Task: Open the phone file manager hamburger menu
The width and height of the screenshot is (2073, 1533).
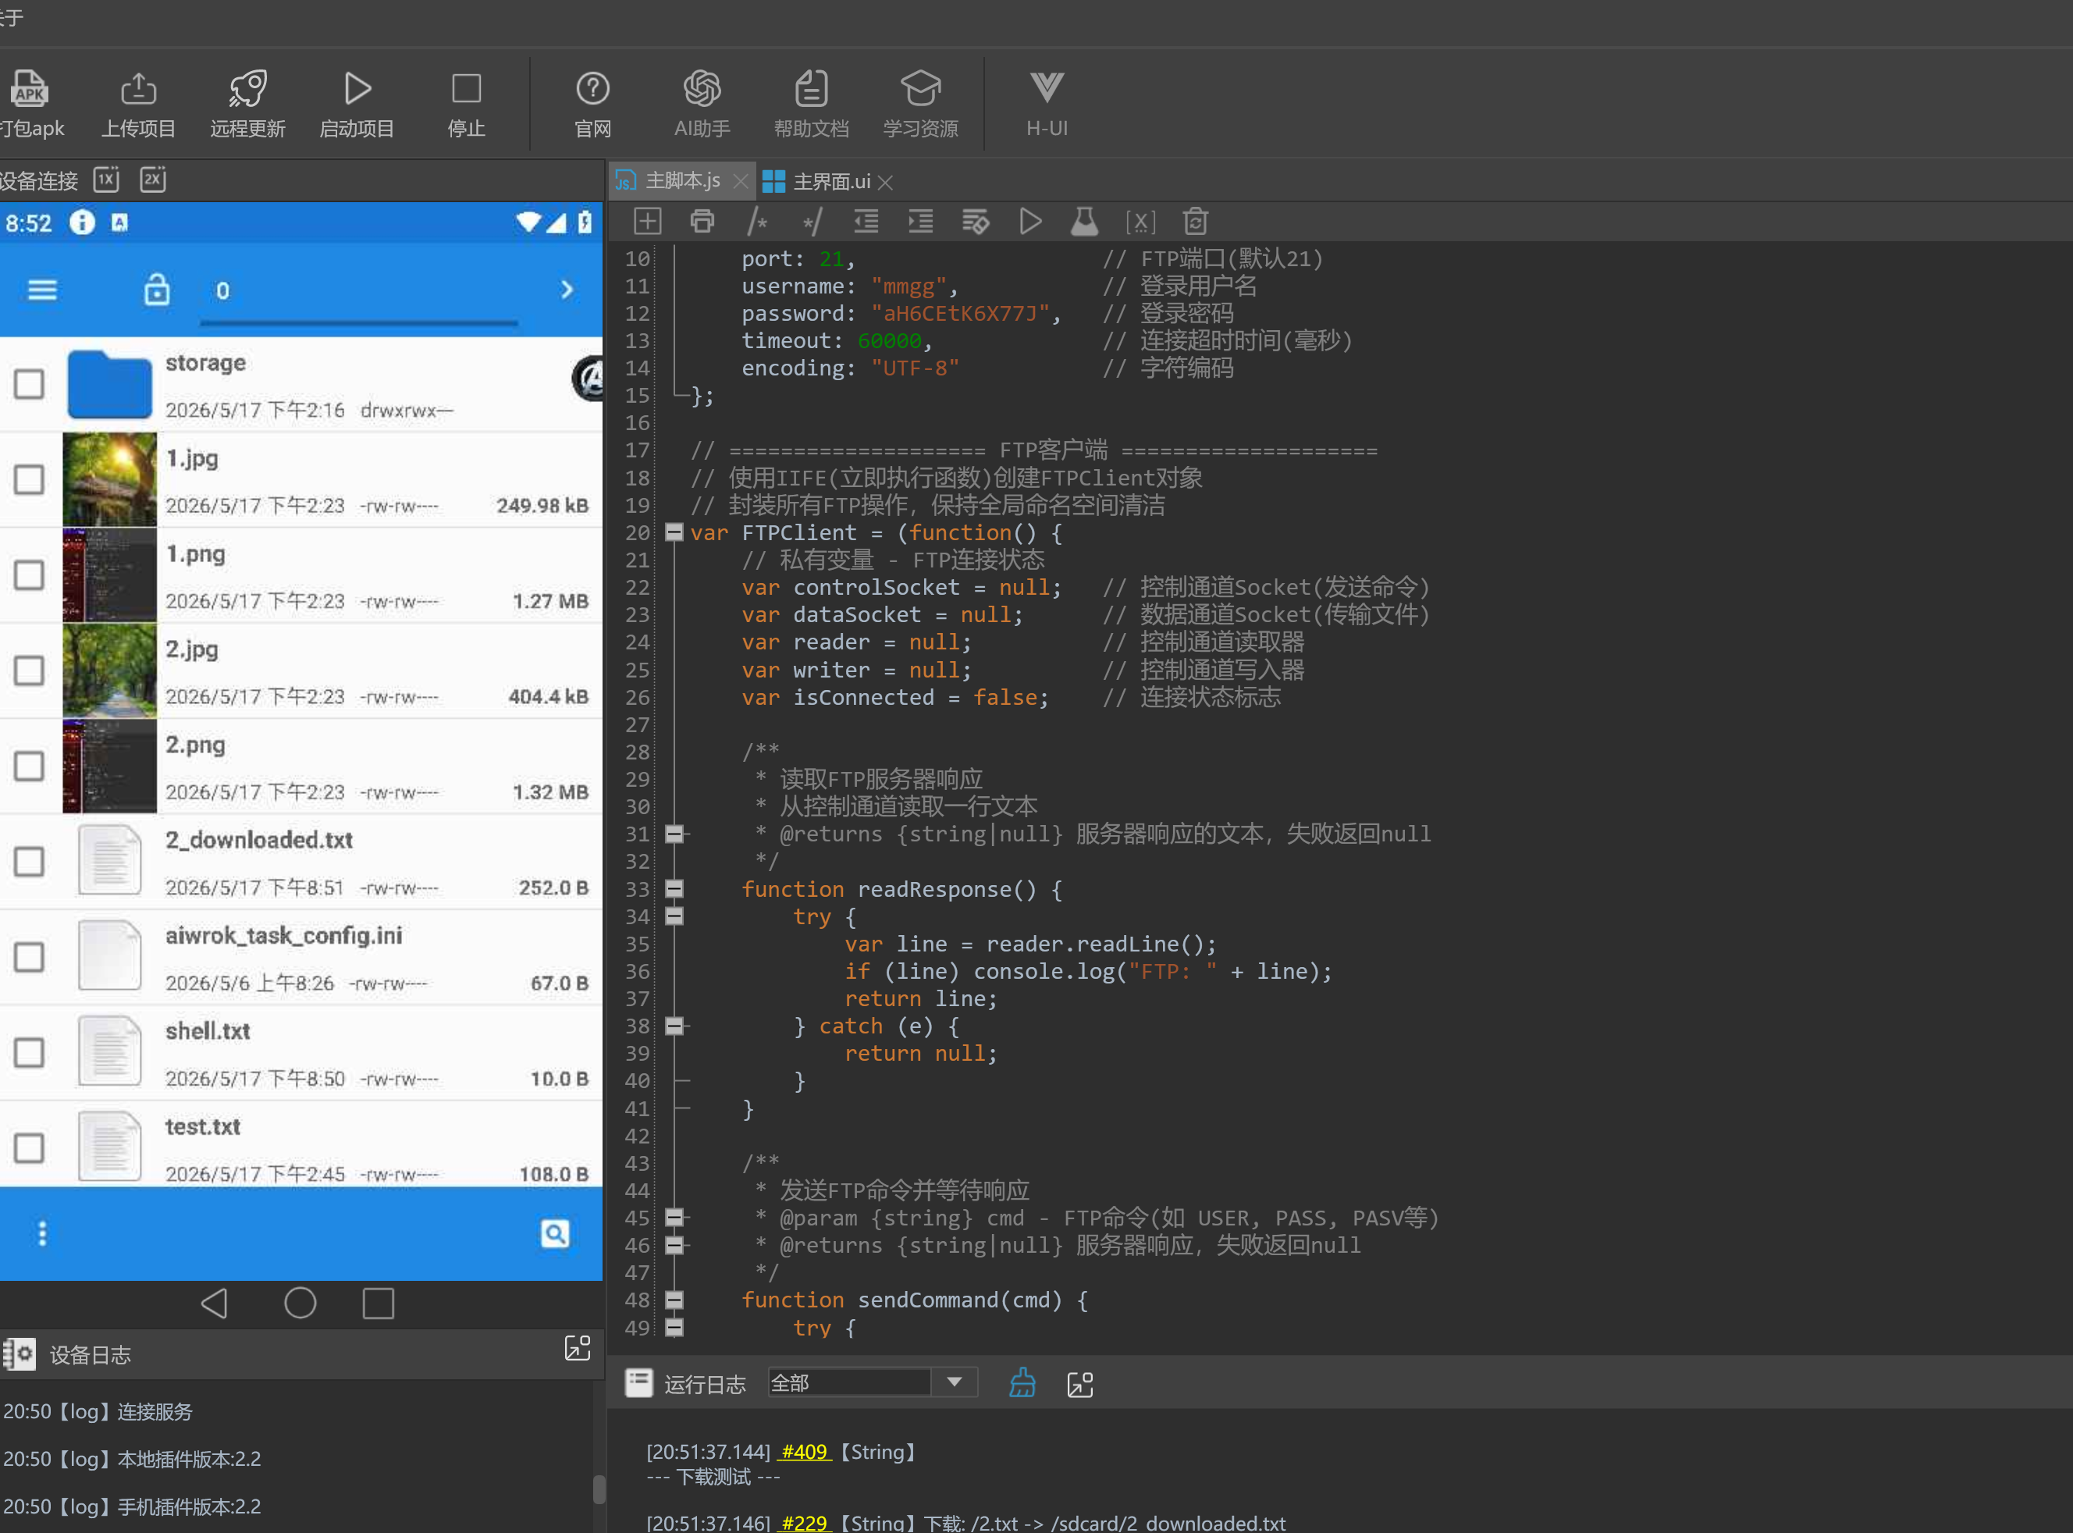Action: 43,290
